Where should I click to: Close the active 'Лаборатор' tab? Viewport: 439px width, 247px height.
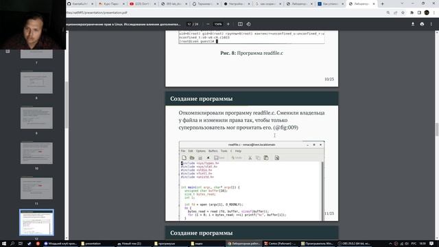(x=373, y=4)
